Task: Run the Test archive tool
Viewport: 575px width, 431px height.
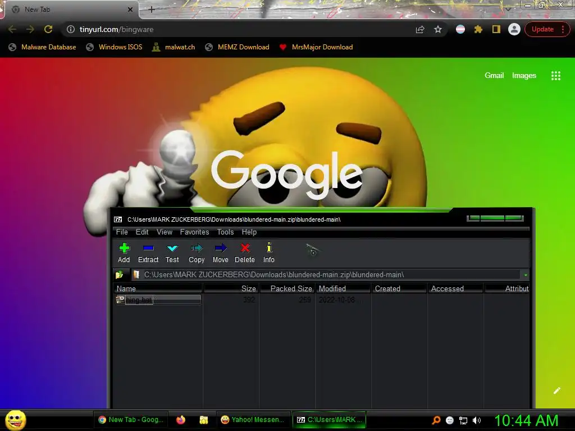Action: pos(172,253)
